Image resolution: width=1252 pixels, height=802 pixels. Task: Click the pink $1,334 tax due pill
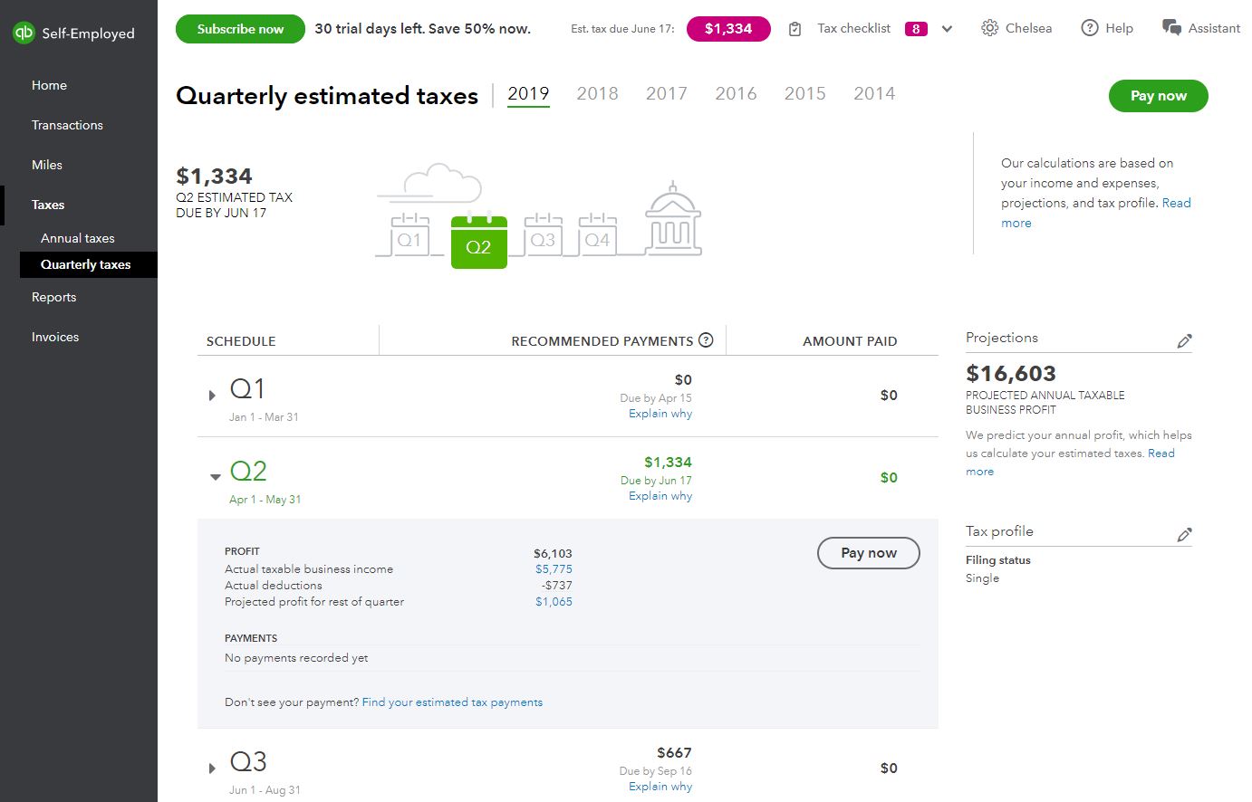click(x=728, y=28)
